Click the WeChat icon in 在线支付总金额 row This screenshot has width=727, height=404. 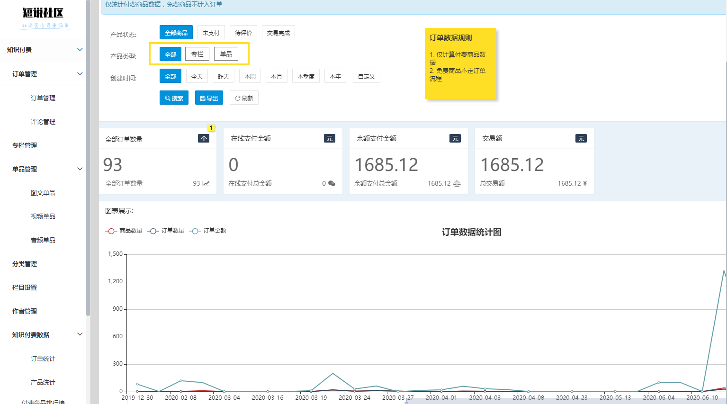point(332,183)
